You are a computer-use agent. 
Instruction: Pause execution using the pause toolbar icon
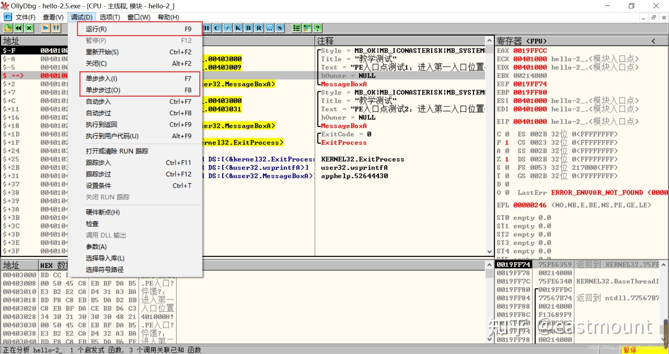[x=56, y=28]
